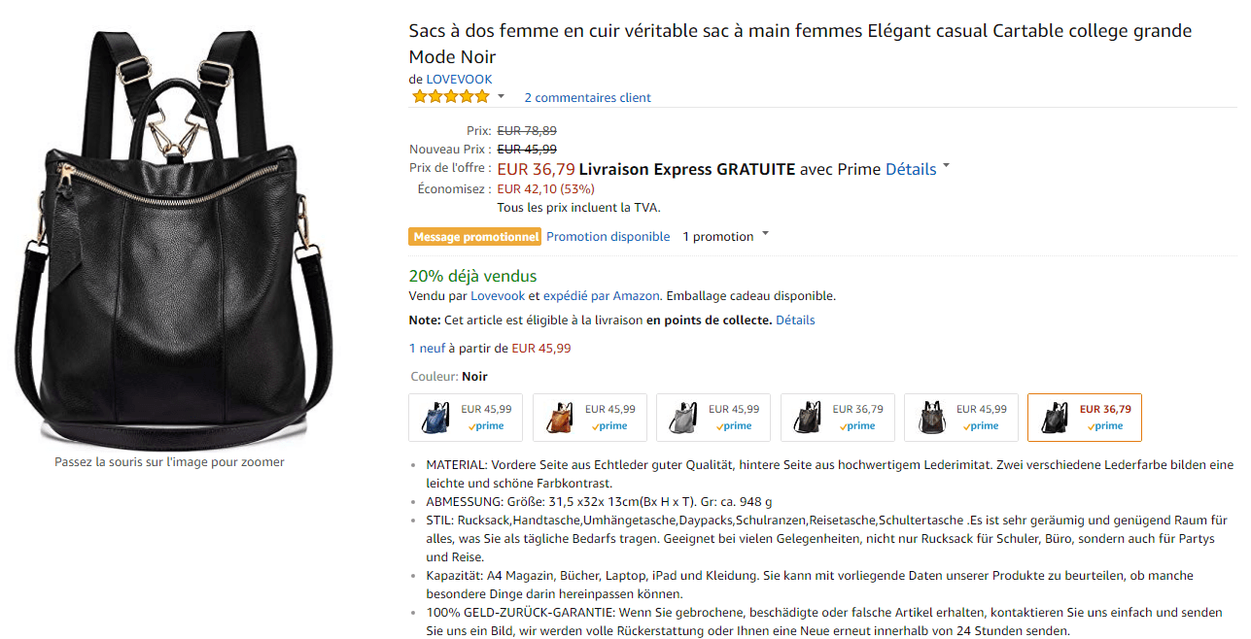Image resolution: width=1251 pixels, height=639 pixels.
Task: Select the fifth dark backpack swatch EUR 45,99
Action: coord(961,418)
